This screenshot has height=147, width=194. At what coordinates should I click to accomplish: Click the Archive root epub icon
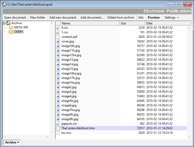[x=8, y=23]
